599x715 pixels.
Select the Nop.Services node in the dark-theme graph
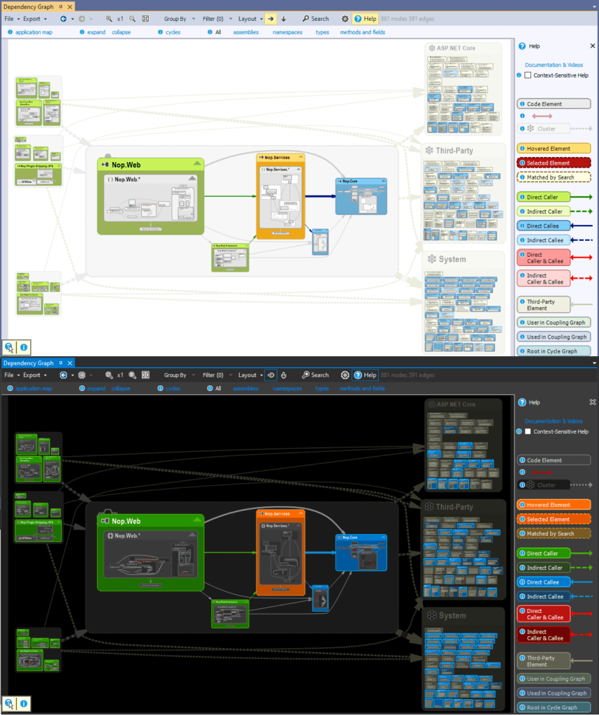point(281,552)
